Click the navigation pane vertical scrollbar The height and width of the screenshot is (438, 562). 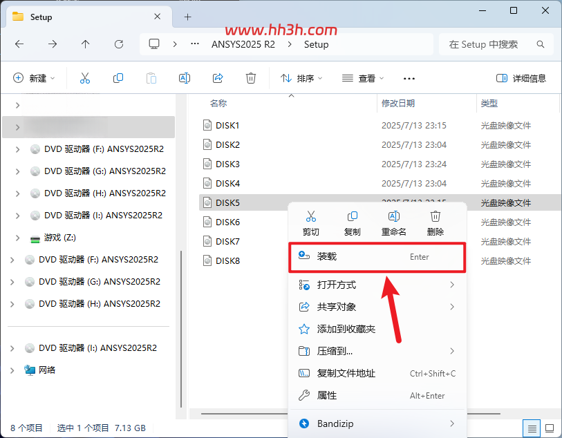click(180, 329)
